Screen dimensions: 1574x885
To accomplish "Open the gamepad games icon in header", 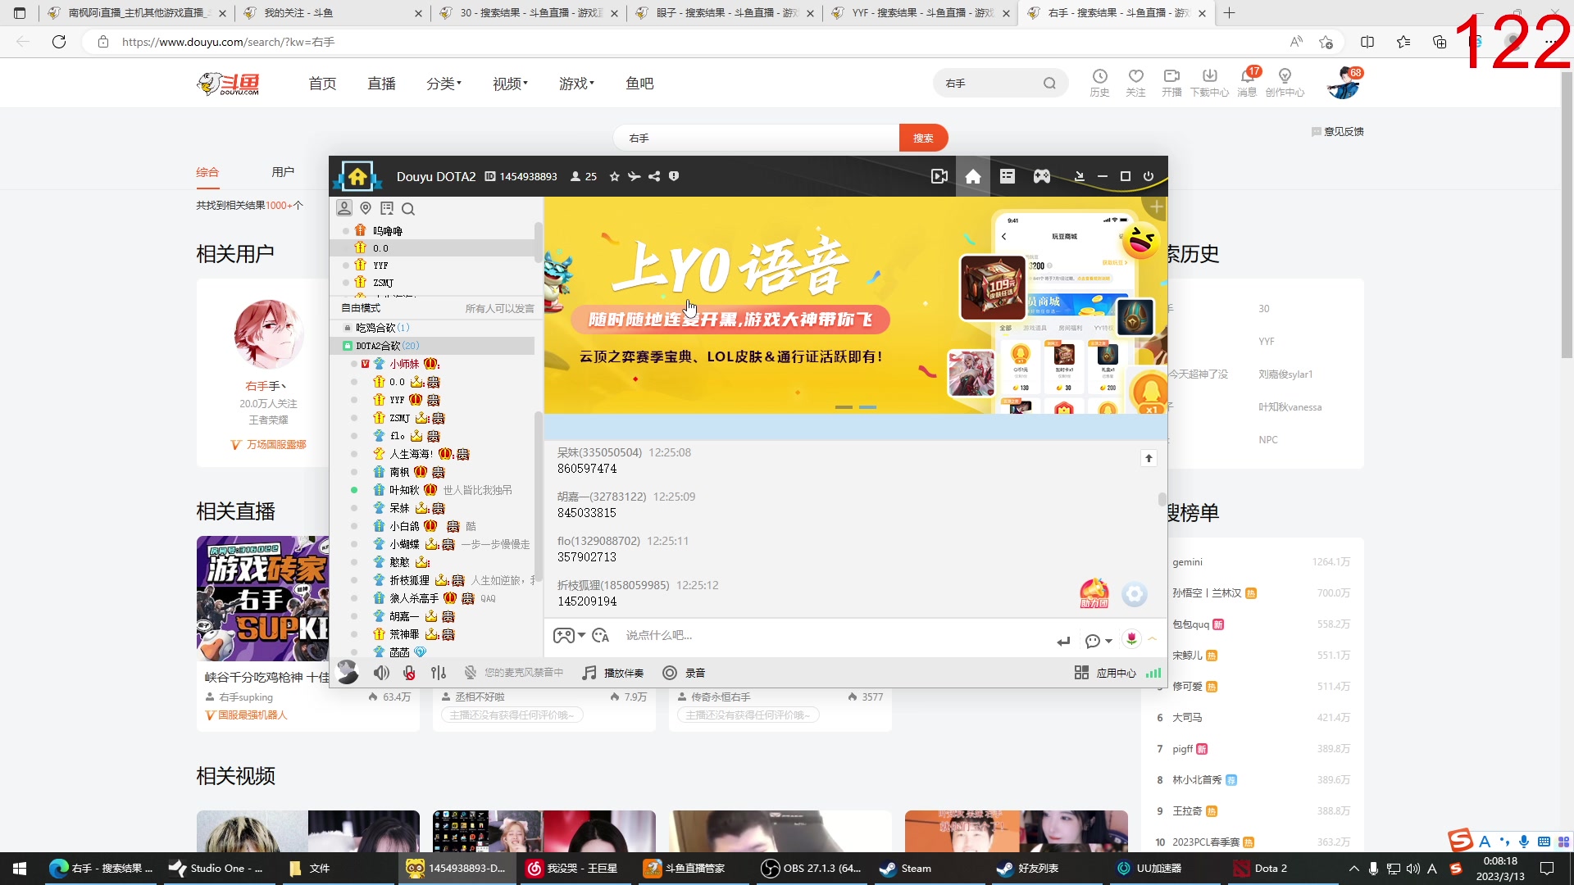I will click(x=1042, y=176).
